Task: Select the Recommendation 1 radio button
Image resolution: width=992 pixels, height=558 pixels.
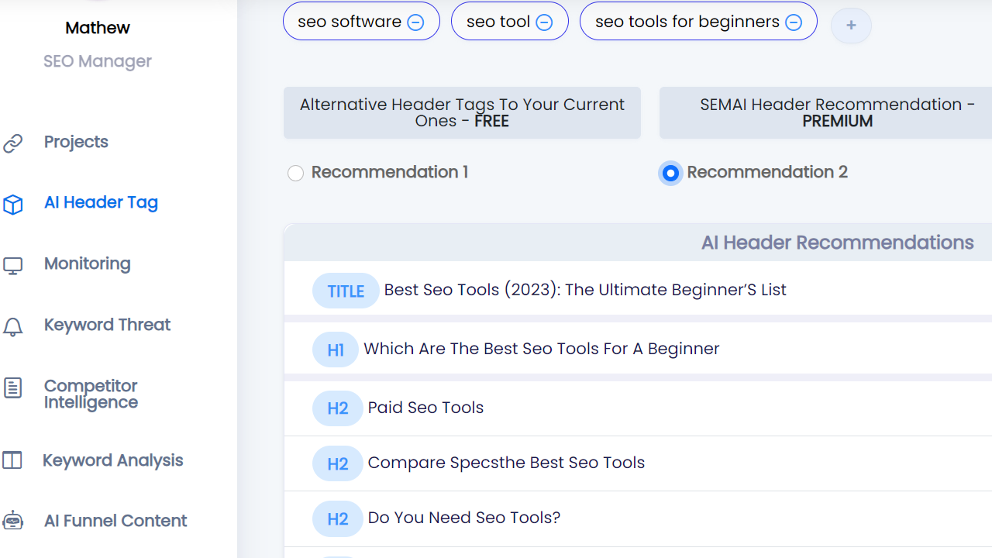Action: 295,173
